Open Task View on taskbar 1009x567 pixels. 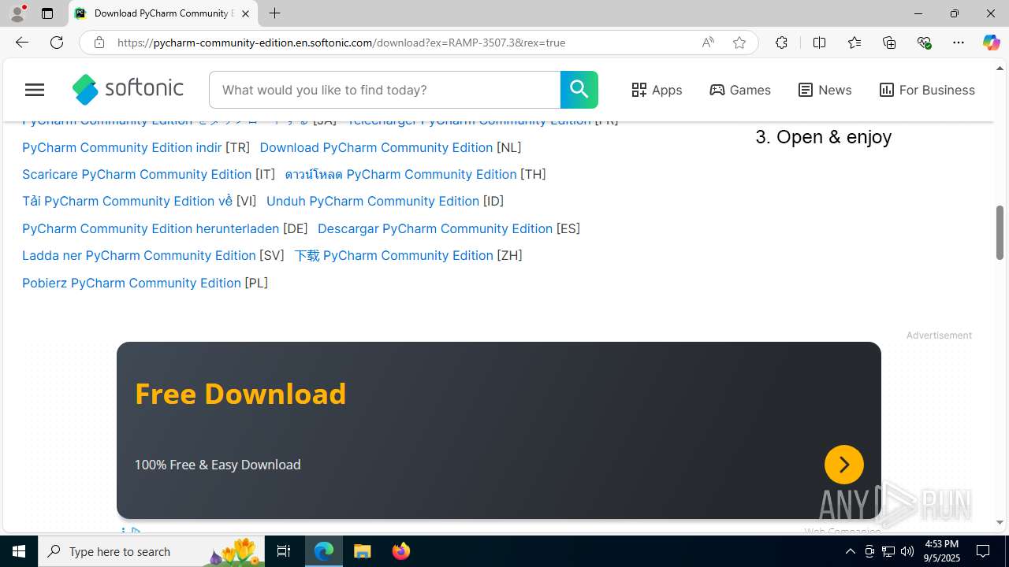click(x=284, y=551)
